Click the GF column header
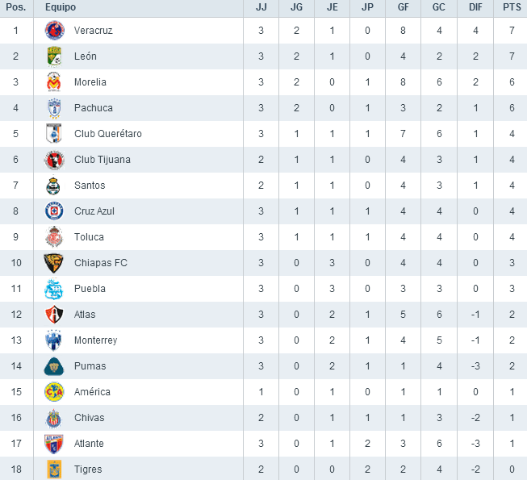This screenshot has width=527, height=480. pyautogui.click(x=403, y=7)
